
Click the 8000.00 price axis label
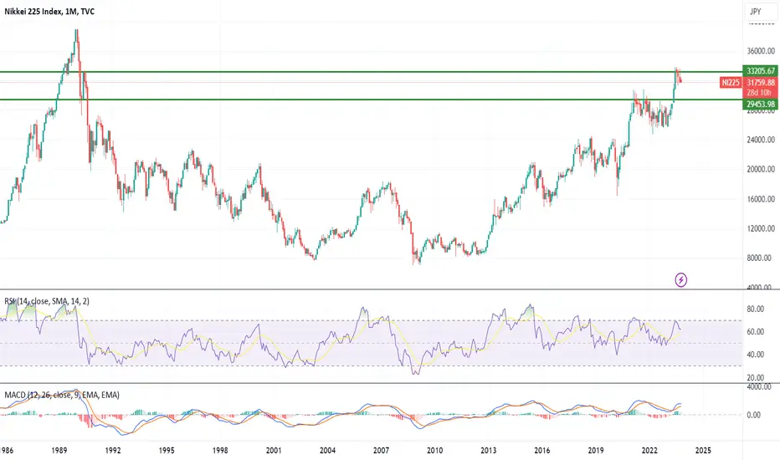click(761, 258)
